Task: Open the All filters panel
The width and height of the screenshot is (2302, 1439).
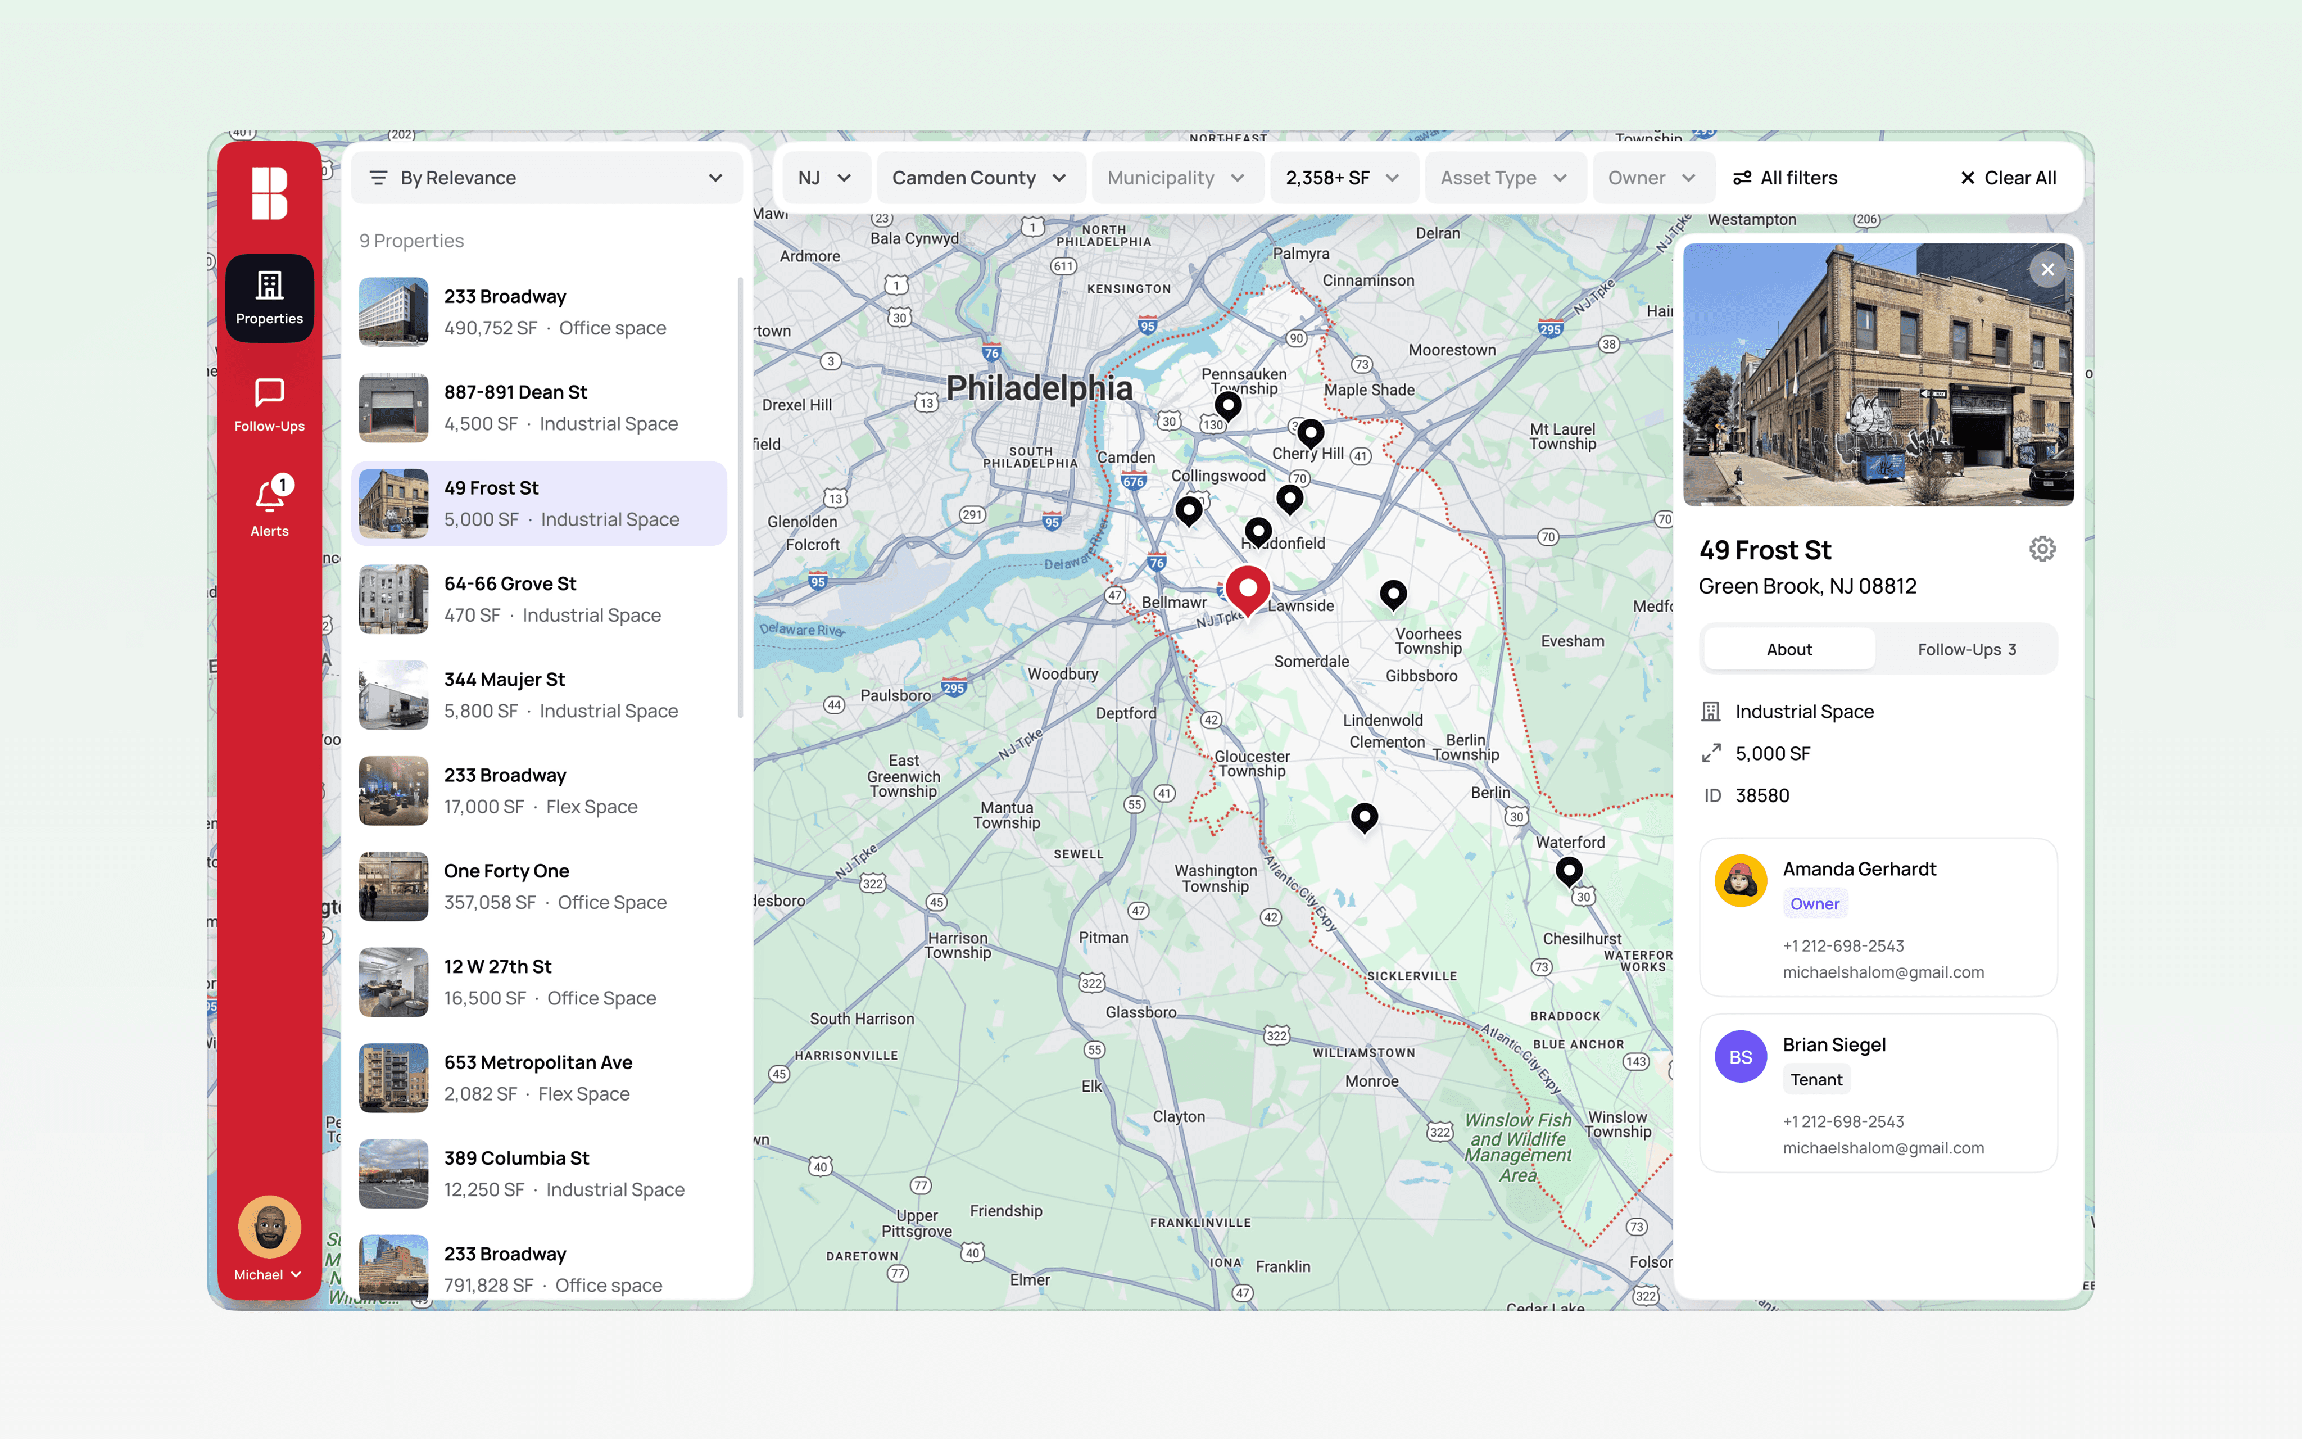Action: tap(1784, 178)
